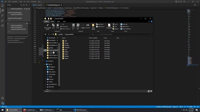This screenshot has width=200, height=112.
Task: Click History in the Open group
Action: coord(116,29)
